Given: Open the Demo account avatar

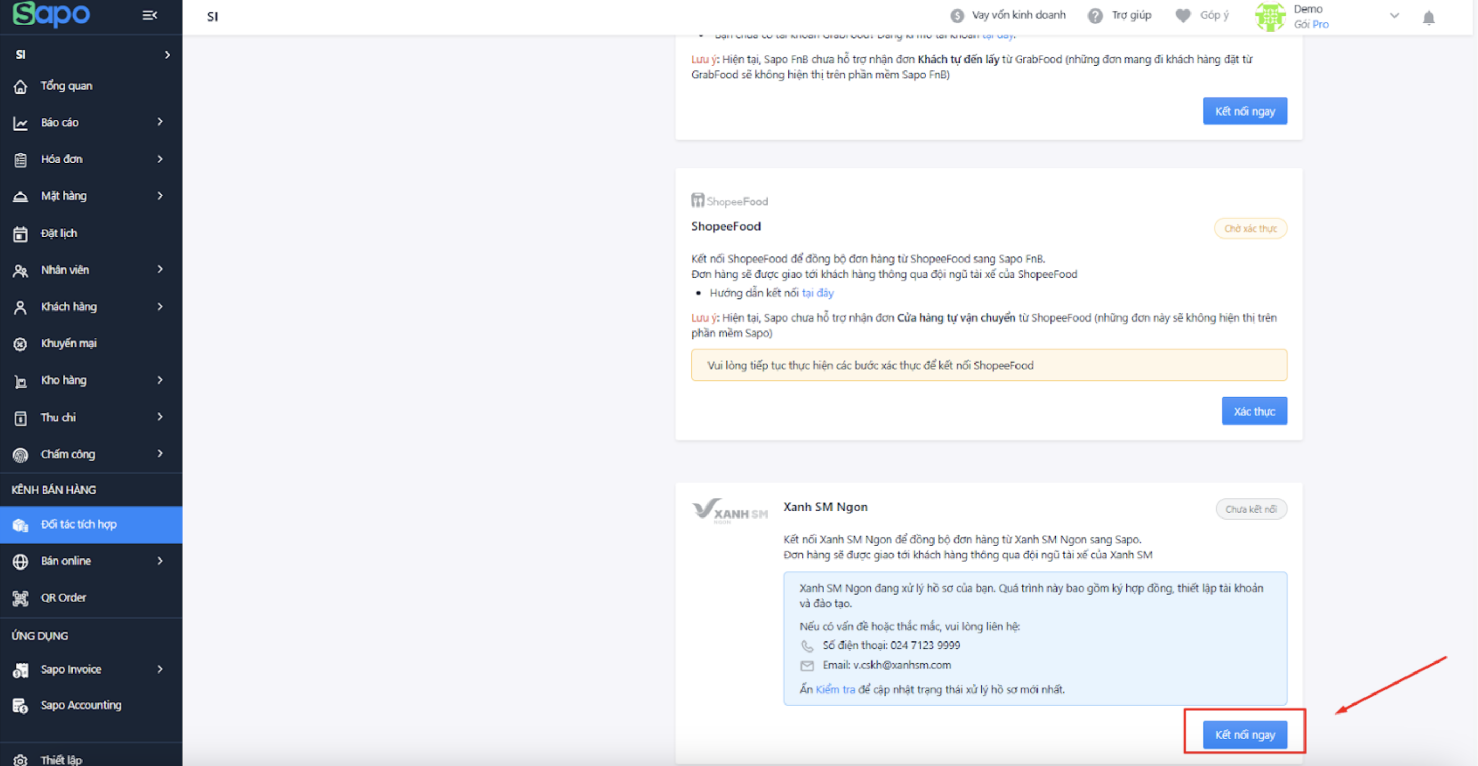Looking at the screenshot, I should click(x=1269, y=17).
